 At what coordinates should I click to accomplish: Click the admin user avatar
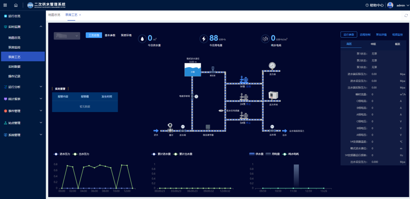tap(390, 5)
